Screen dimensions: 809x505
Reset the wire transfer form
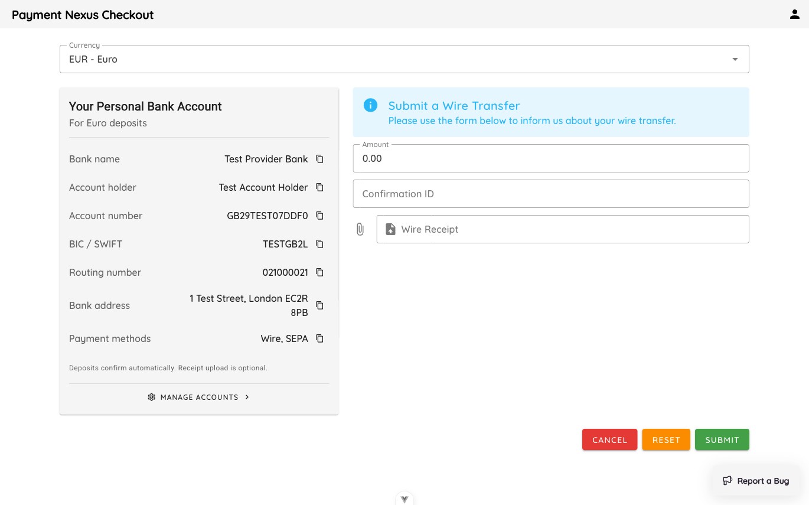click(x=666, y=439)
